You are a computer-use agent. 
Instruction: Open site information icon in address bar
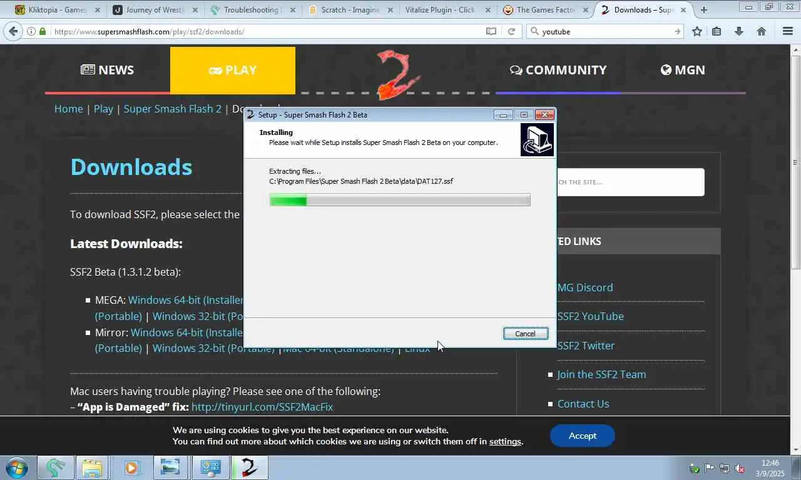coord(31,31)
